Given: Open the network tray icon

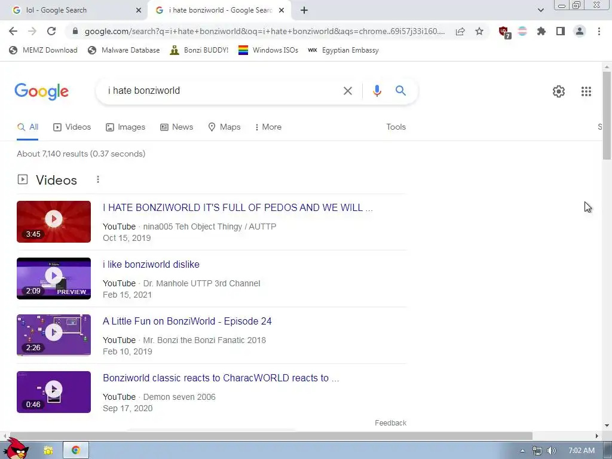Looking at the screenshot, I should (537, 451).
